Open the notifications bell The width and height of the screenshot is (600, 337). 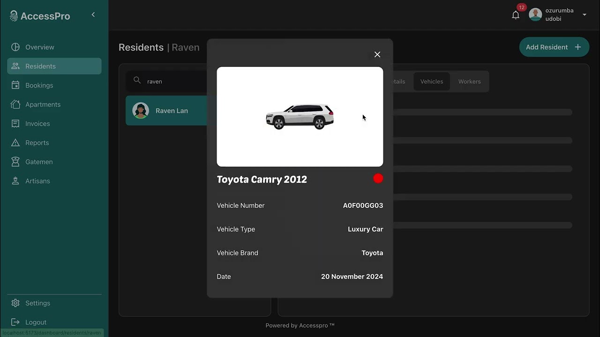(x=516, y=15)
